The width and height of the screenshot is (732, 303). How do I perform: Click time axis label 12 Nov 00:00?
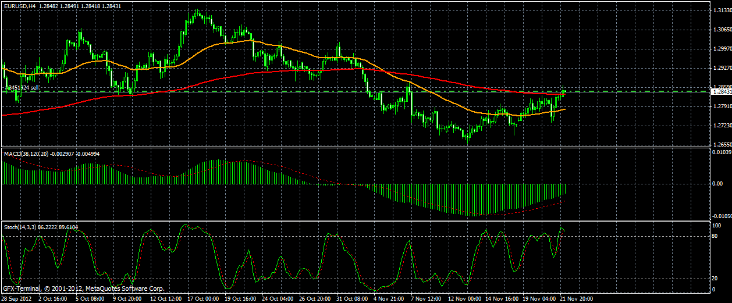point(465,298)
